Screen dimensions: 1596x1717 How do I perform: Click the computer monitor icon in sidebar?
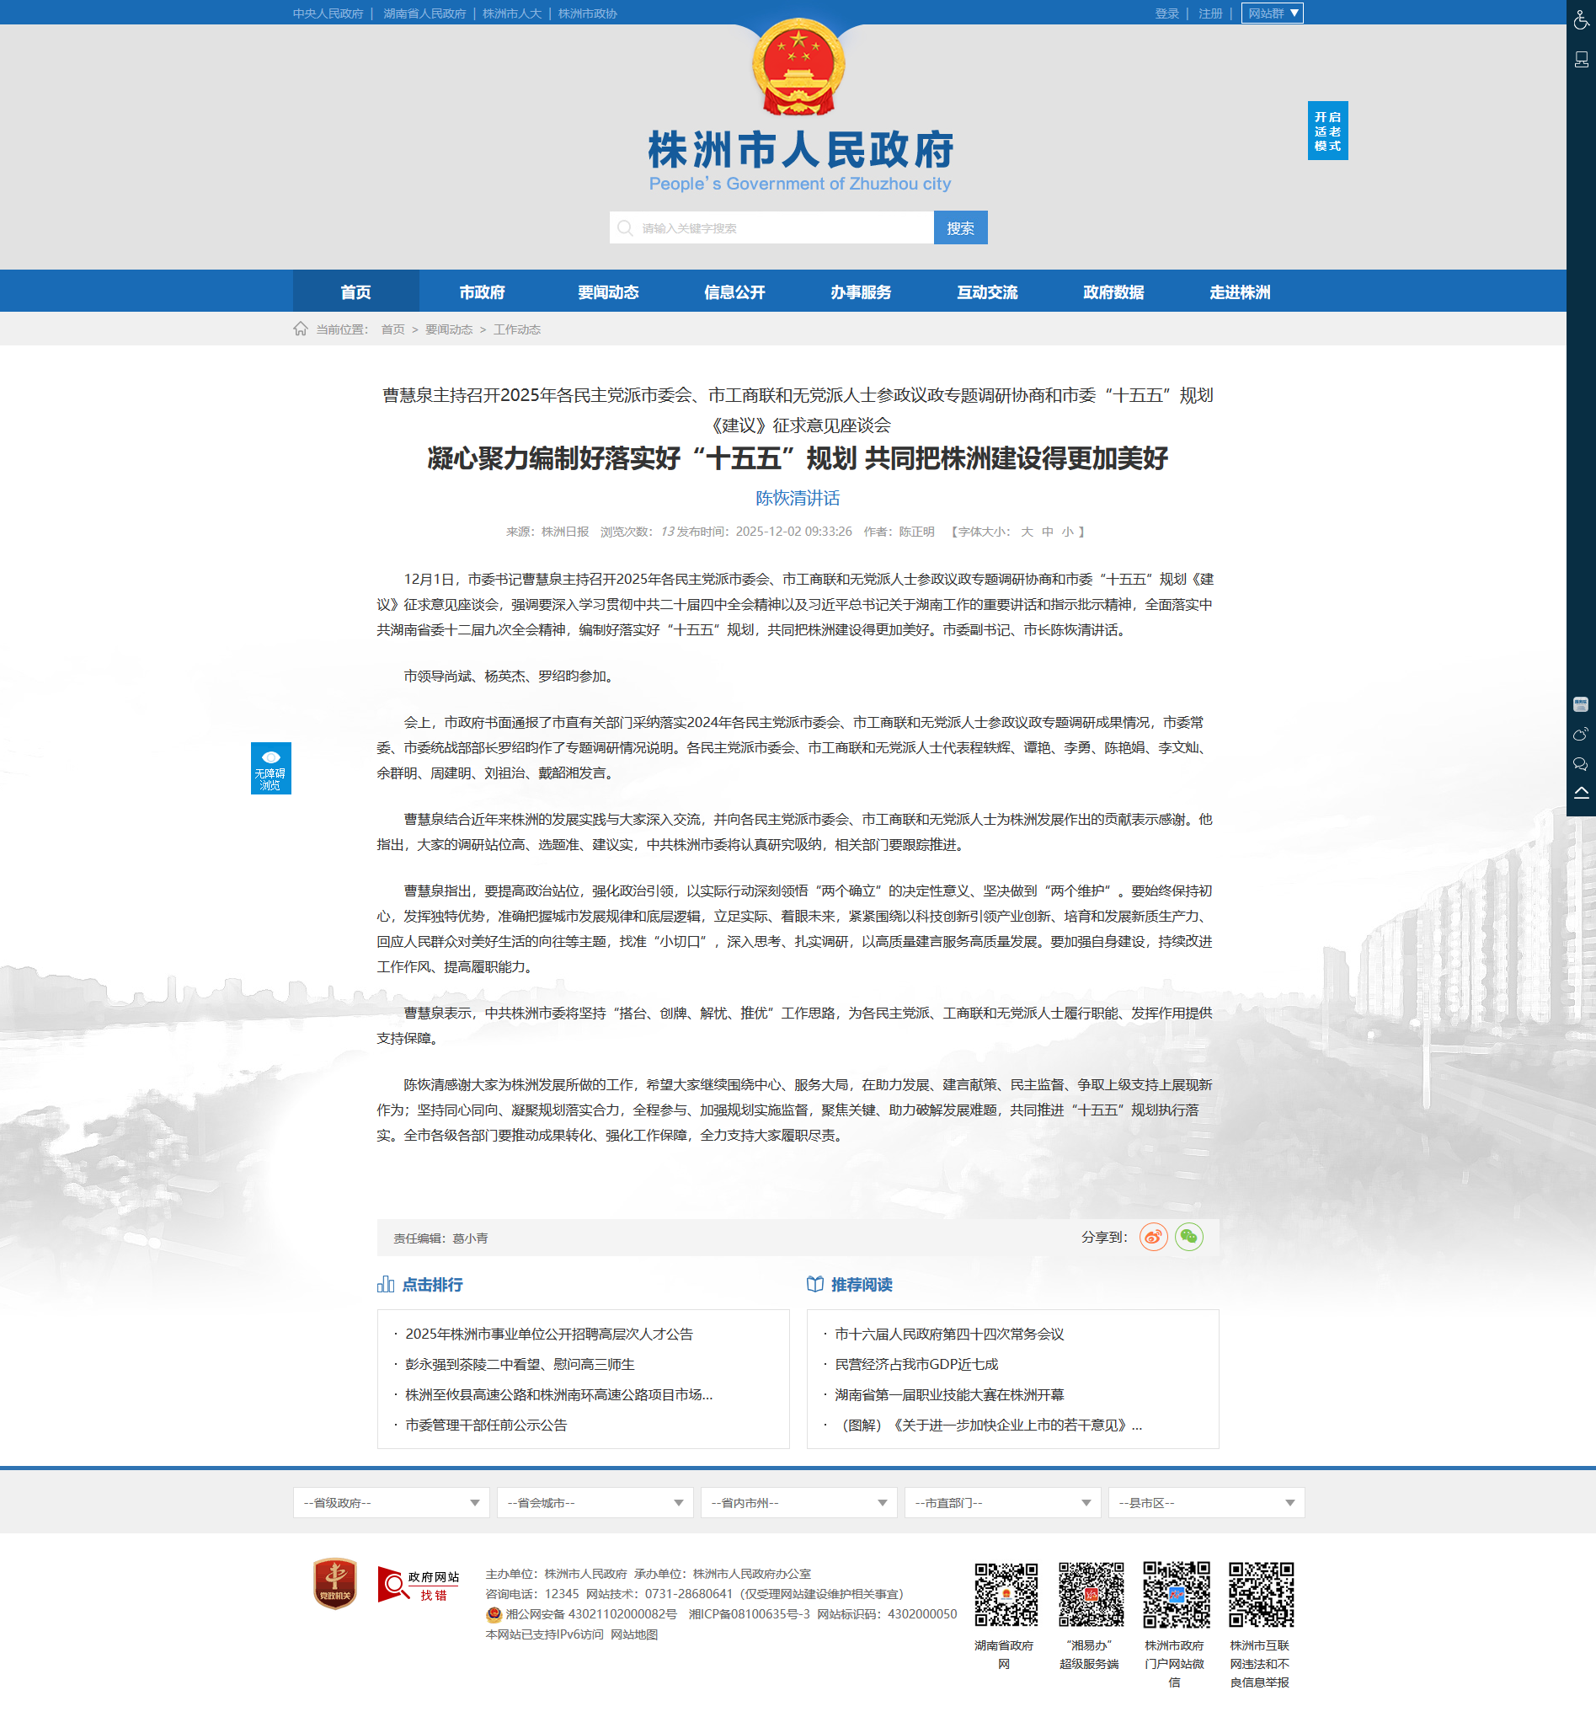pos(1581,60)
